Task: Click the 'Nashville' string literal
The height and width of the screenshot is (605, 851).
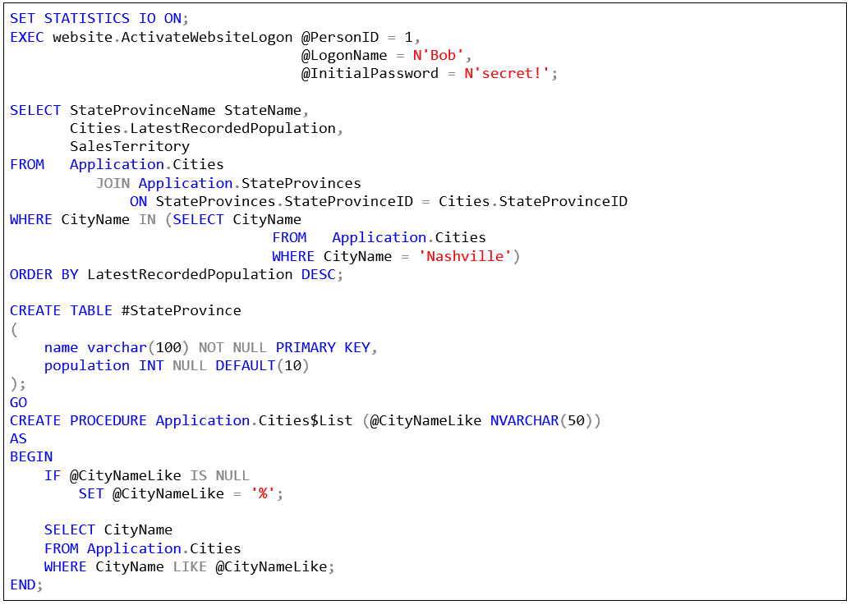Action: click(465, 256)
